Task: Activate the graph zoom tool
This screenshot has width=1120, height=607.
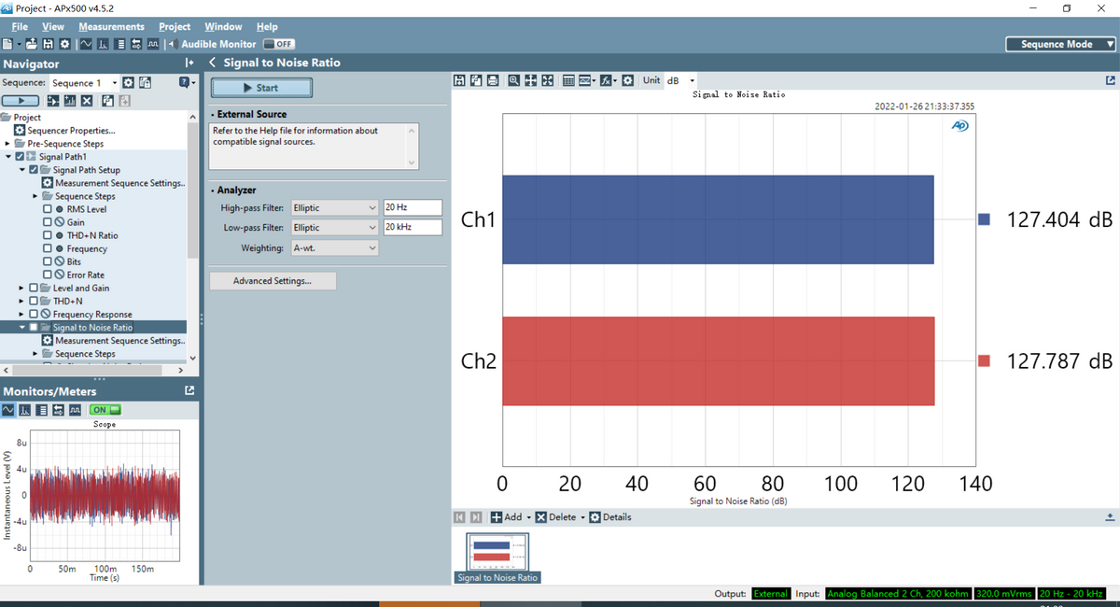Action: click(x=514, y=80)
